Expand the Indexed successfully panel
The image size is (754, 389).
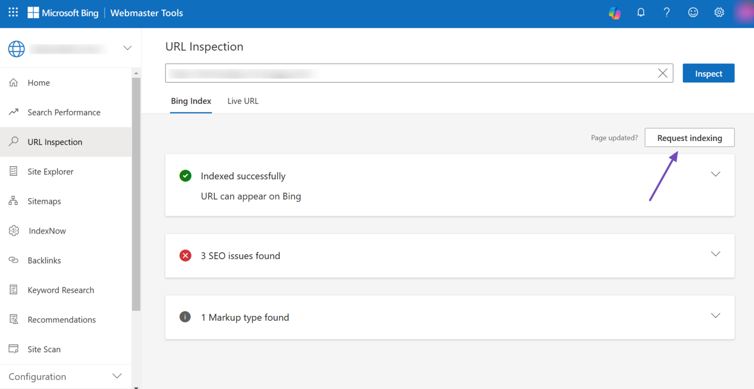[715, 174]
